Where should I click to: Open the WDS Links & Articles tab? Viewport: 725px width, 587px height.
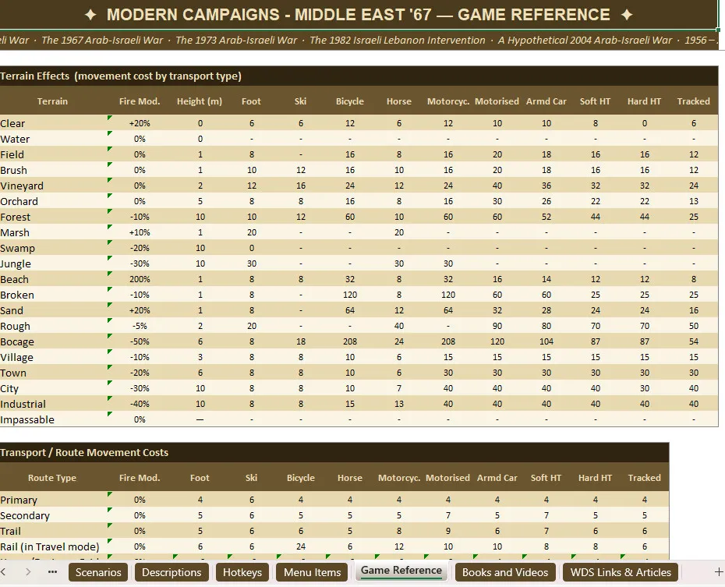621,572
